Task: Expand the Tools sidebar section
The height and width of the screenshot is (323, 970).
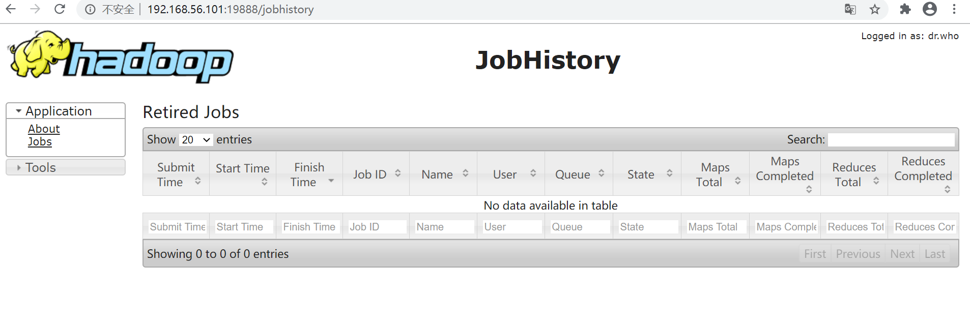Action: click(x=66, y=167)
